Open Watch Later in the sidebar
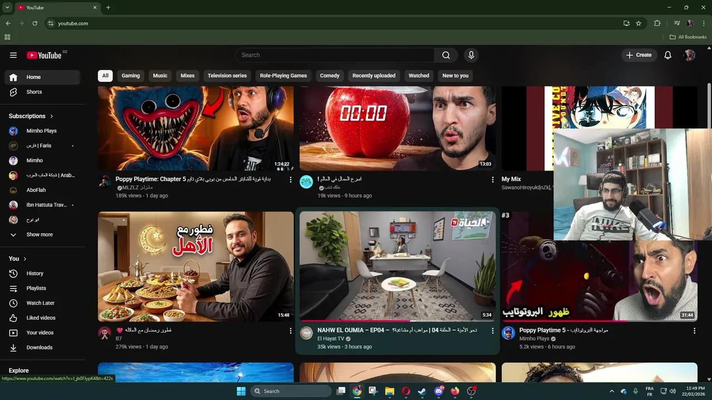Screen dimensions: 712x400 pyautogui.click(x=42, y=303)
